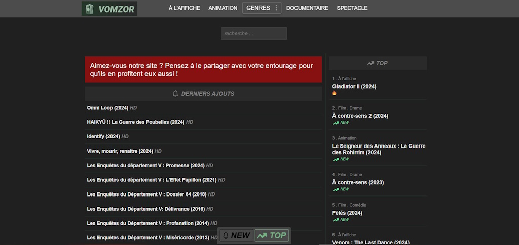This screenshot has width=519, height=245.
Task: Click the DERNIERS AJOUTS header
Action: coord(203,93)
